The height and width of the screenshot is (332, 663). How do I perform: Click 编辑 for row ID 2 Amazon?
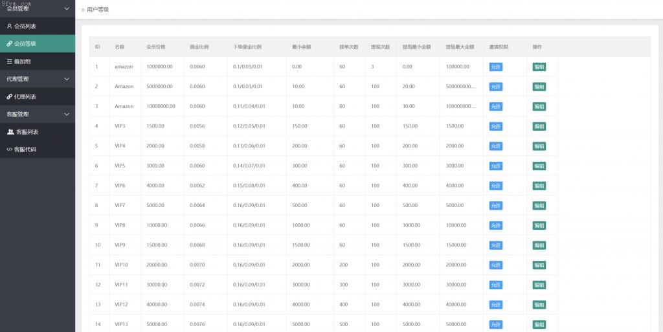[x=539, y=87]
